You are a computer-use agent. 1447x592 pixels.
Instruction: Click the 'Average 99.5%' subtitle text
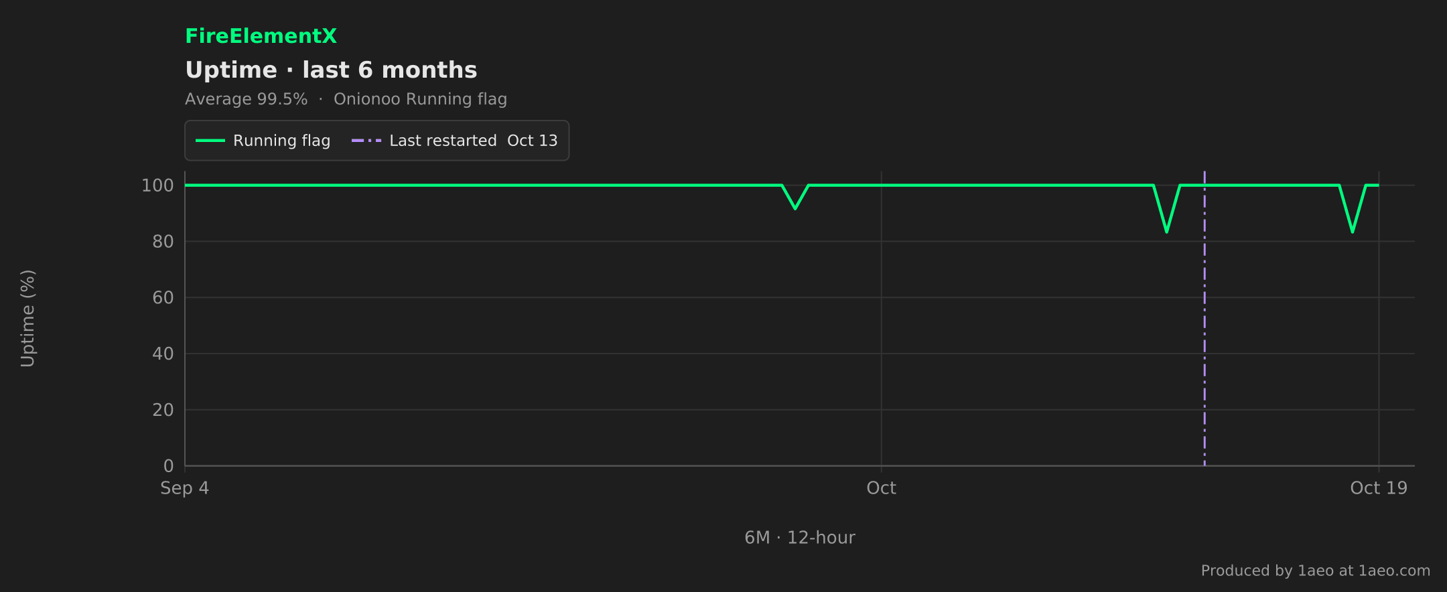tap(246, 99)
